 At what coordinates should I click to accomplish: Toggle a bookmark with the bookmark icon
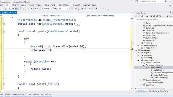click(x=97, y=8)
